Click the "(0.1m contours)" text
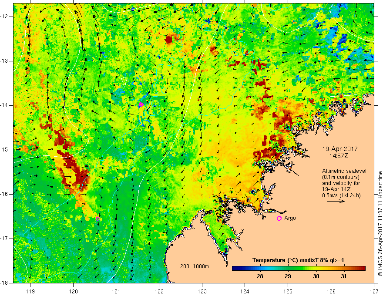This screenshot has width=383, height=296. pyautogui.click(x=340, y=177)
